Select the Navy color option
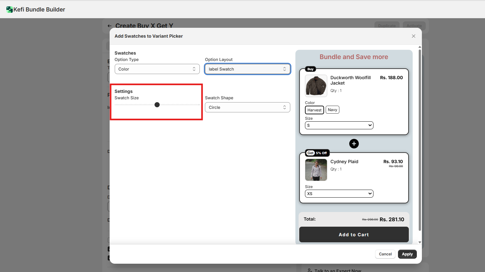Screen dimensions: 485x272 point(332,110)
